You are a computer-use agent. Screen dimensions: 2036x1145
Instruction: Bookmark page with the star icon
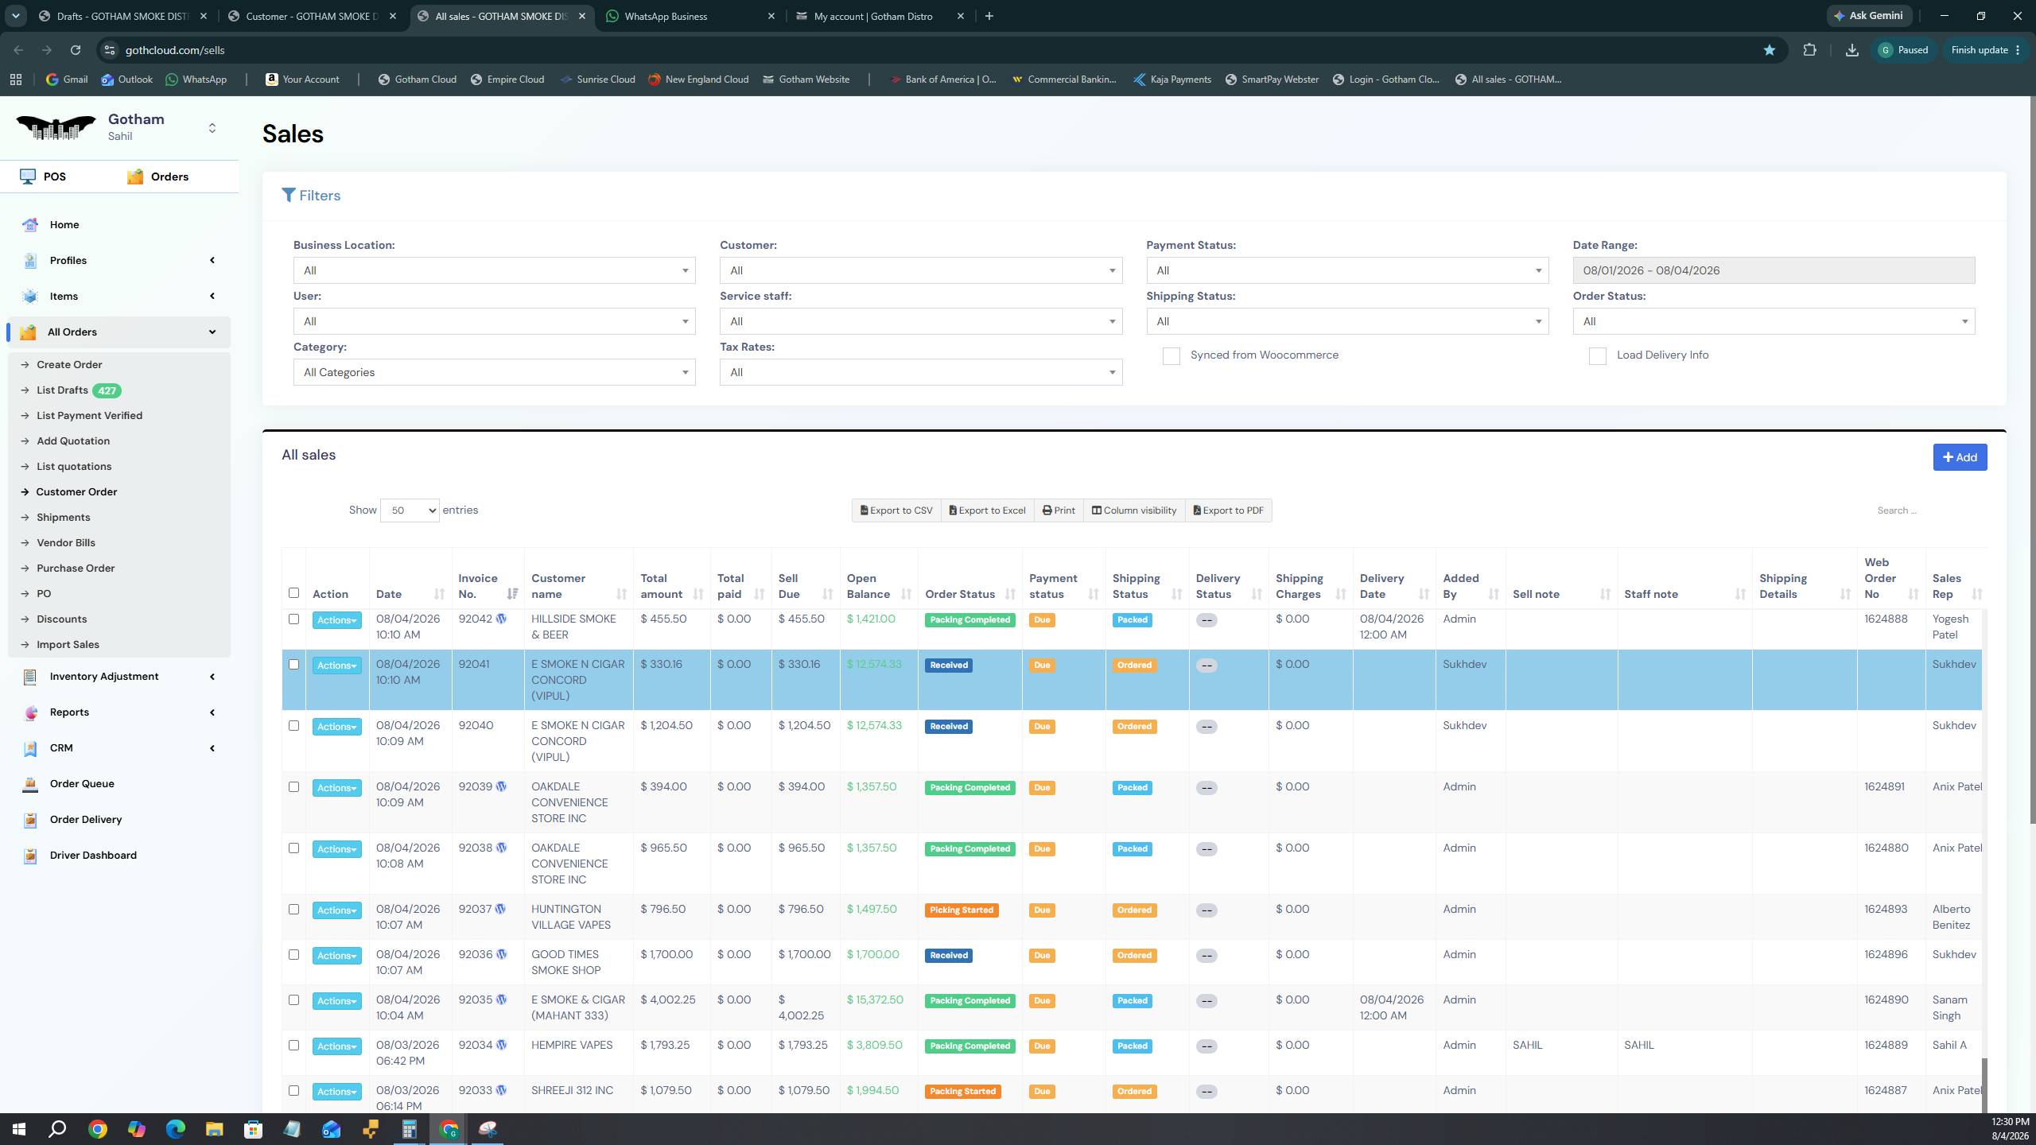click(1770, 50)
